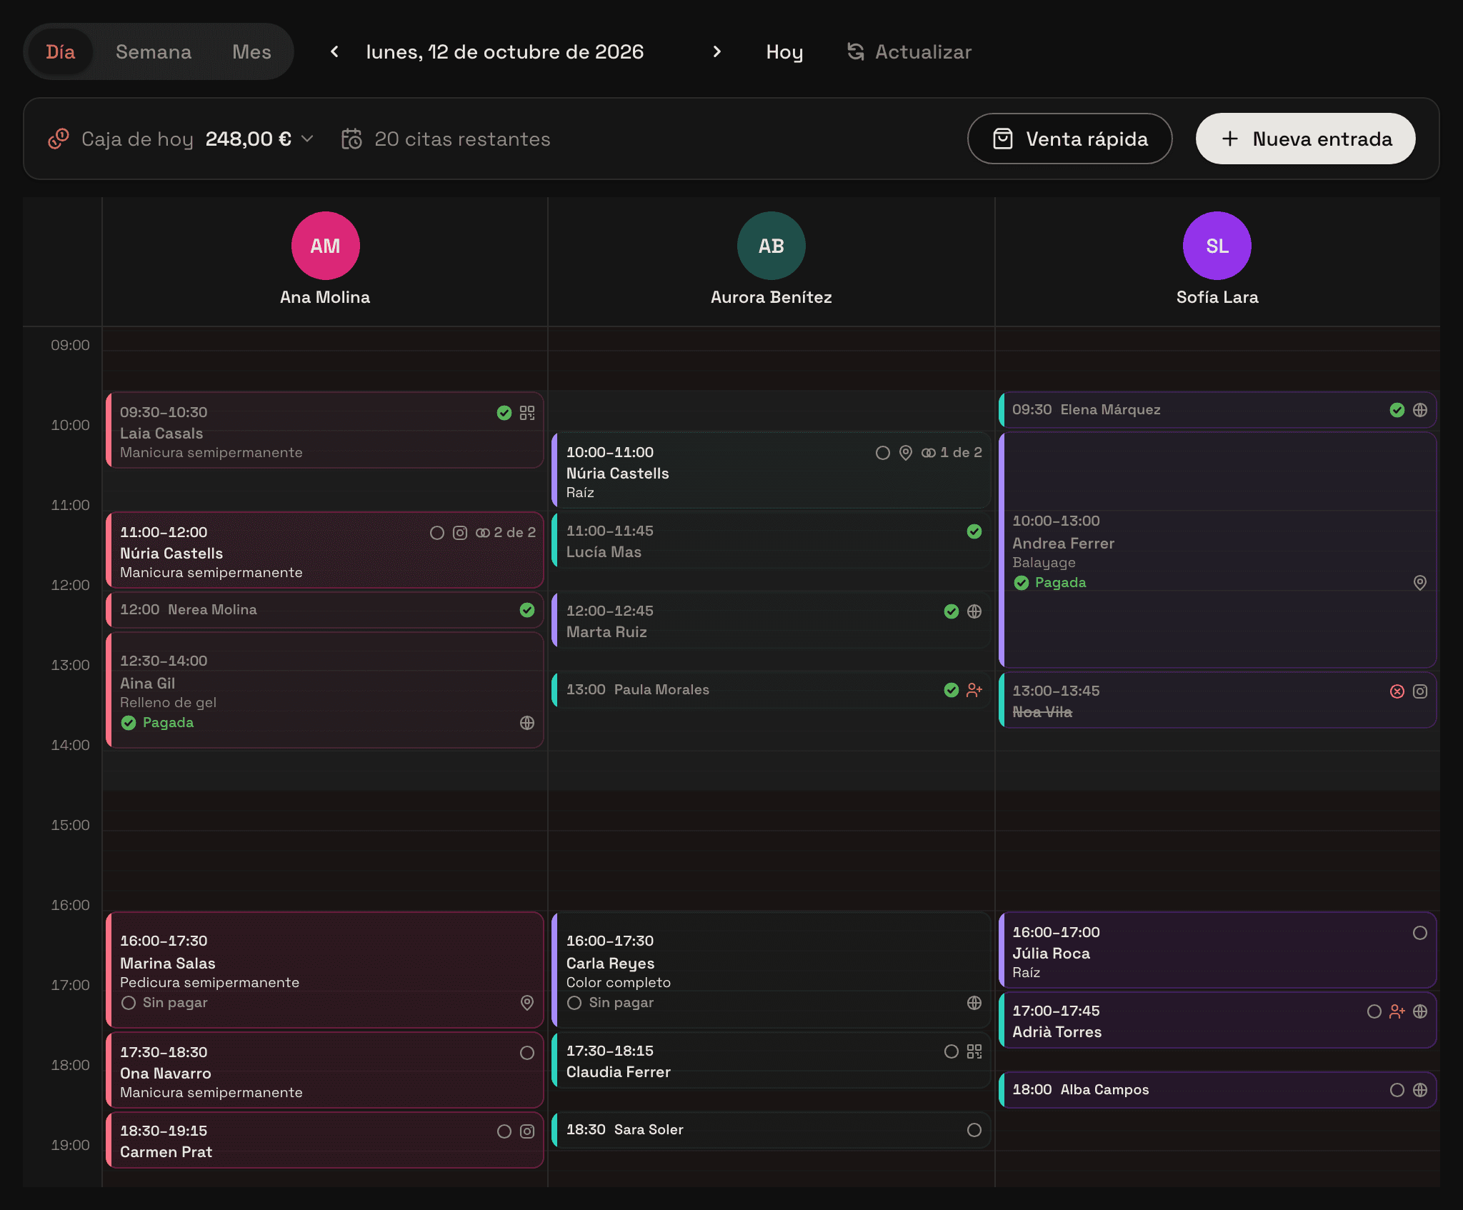1463x1210 pixels.
Task: Click the Instagram icon on Carmen Prat appointment
Action: (x=527, y=1131)
